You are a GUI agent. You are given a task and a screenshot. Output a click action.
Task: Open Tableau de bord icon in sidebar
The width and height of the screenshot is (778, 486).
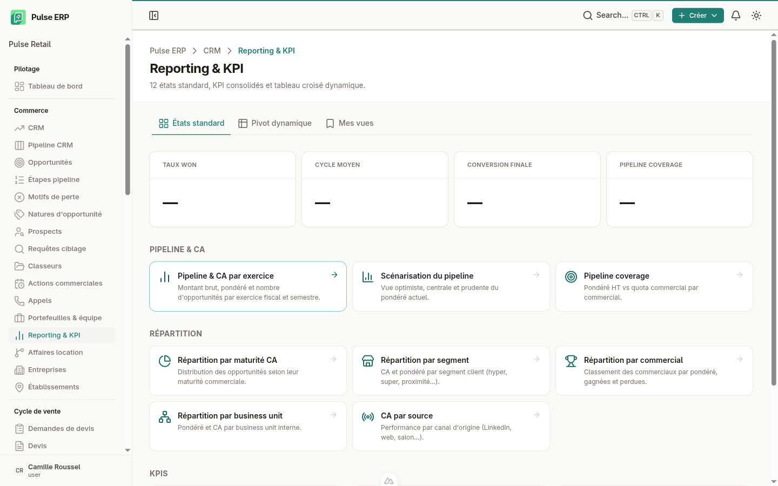[x=19, y=86]
